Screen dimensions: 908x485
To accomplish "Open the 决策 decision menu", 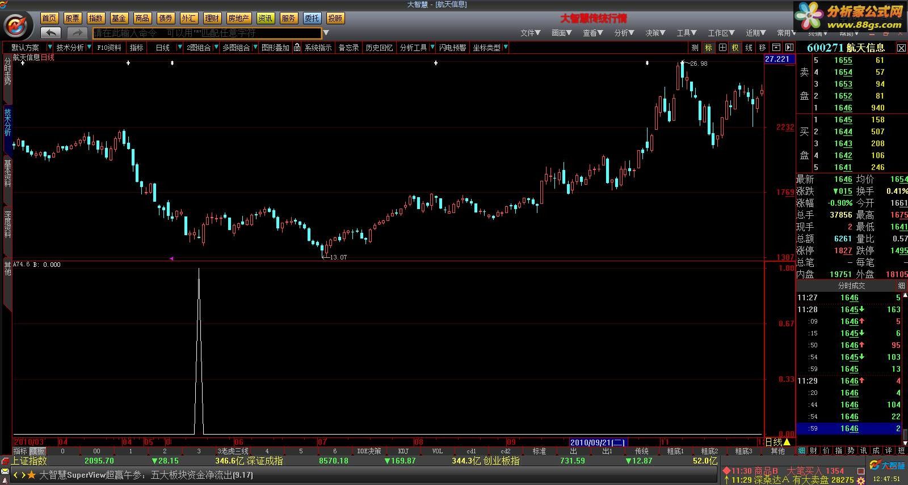I will (655, 33).
